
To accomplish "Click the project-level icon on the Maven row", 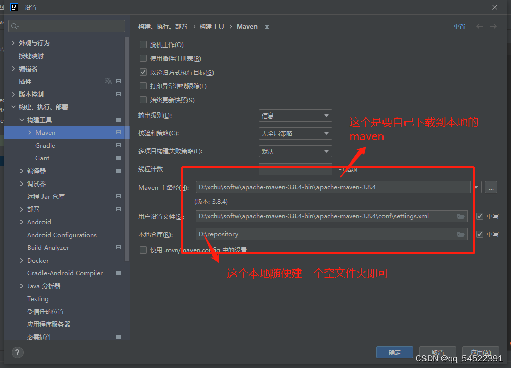I will coord(119,132).
